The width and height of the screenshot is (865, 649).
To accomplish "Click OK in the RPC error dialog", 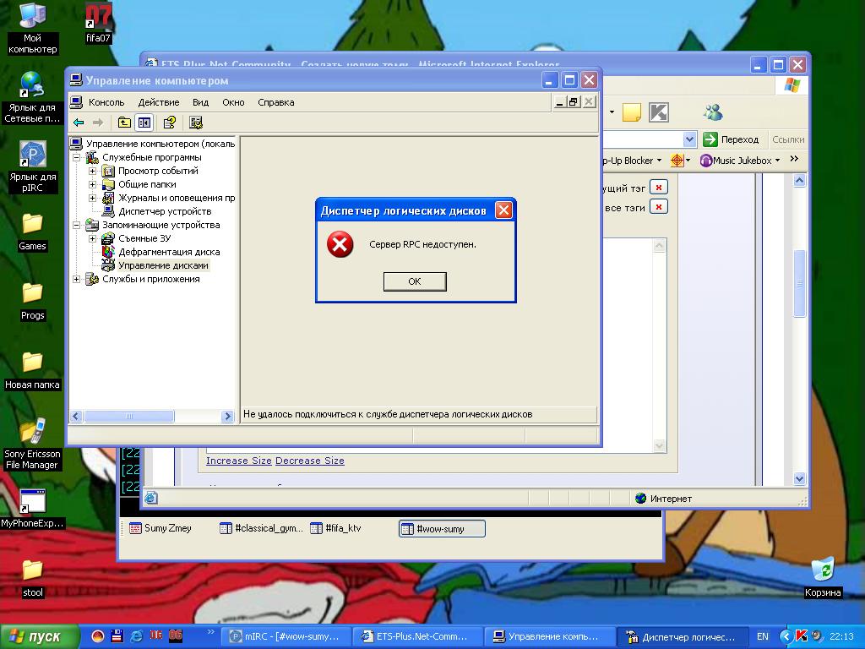I will tap(414, 281).
